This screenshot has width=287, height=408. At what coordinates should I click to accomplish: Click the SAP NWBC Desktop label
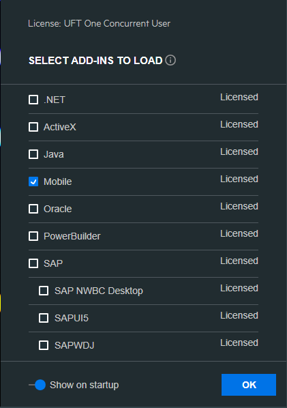pyautogui.click(x=99, y=291)
